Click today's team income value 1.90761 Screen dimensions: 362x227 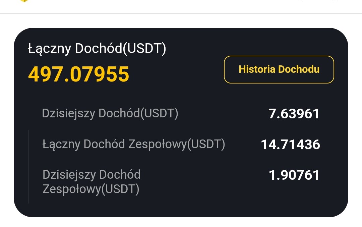(x=294, y=175)
